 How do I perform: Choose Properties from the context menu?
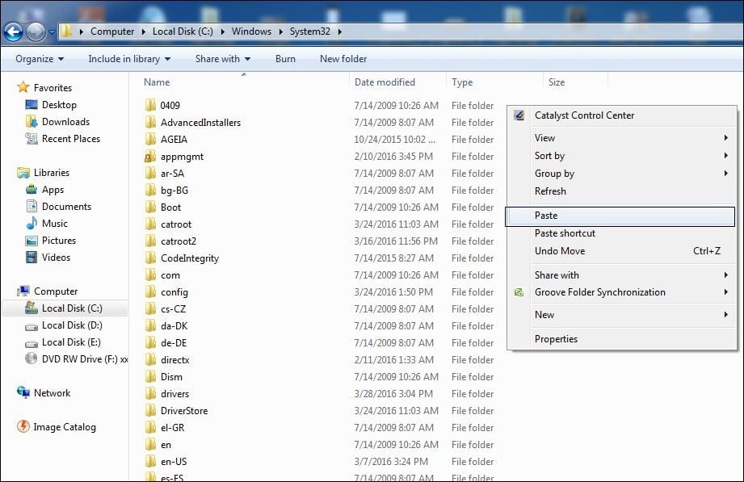click(622, 339)
